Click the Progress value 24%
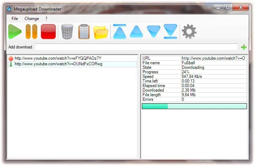255x166 pixels. pos(185,72)
